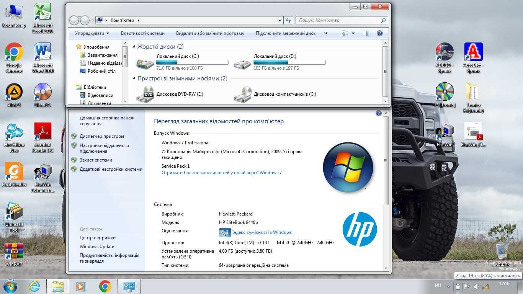Expand the toolbar overflow chevron »

tap(325, 33)
